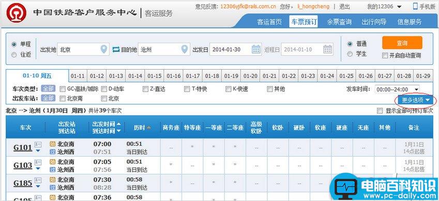This screenshot has width=439, height=201.
Task: Sort by duration arrow in 历时 header
Action: pos(149,128)
